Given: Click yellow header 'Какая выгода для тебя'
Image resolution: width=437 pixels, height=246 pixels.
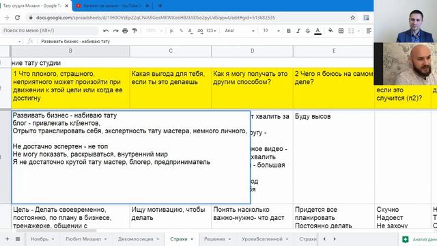Looking at the screenshot, I should pos(171,88).
